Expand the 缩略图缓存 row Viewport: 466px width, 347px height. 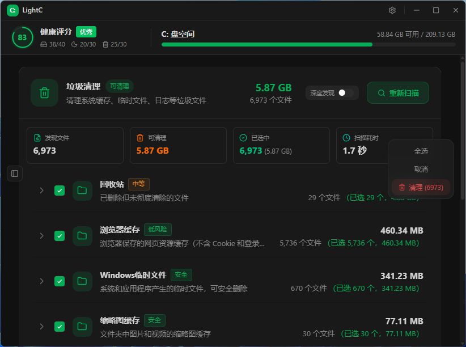coord(41,327)
